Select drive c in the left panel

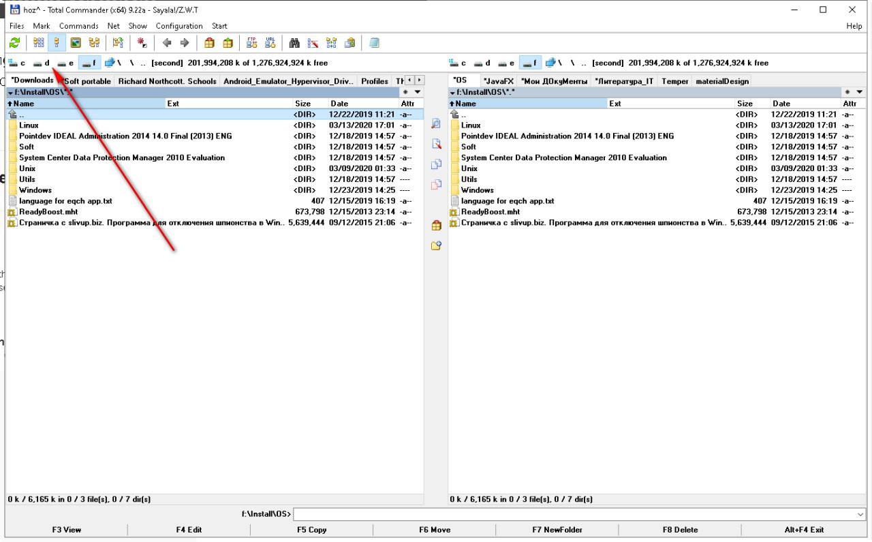[x=17, y=63]
